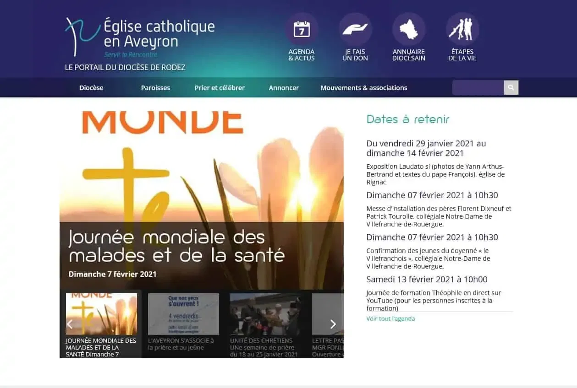Viewport: 577px width, 388px height.
Task: Select the Étapes de la vie icon
Action: 462,28
